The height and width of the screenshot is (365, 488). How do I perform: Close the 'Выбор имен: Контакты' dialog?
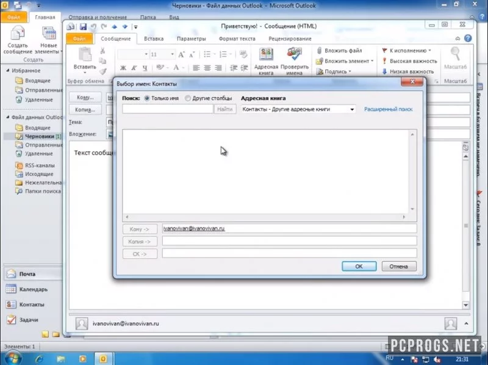[x=412, y=82]
